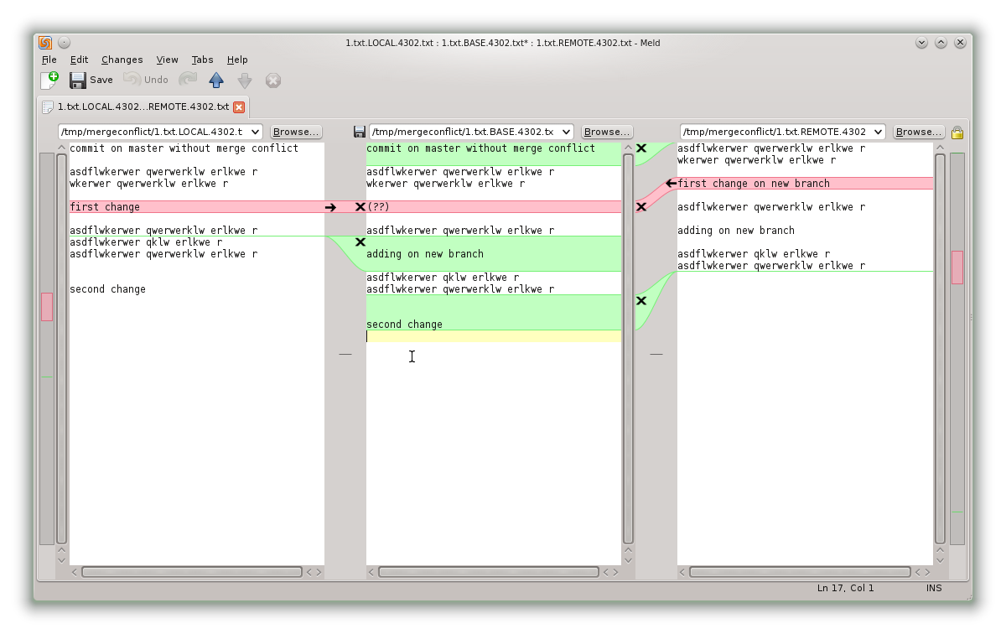1006x634 pixels.
Task: Click the Undo toolbar button
Action: click(x=146, y=80)
